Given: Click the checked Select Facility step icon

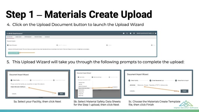Looking at the screenshot, I should pyautogui.click(x=129, y=80).
